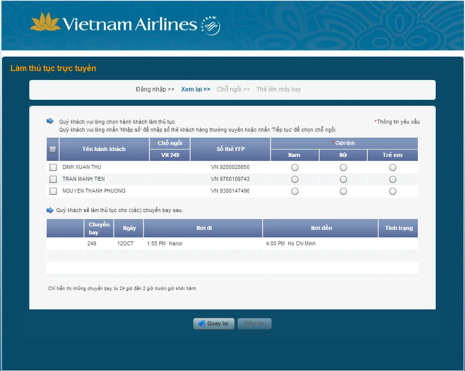This screenshot has height=371, width=465.
Task: Click the 24 giờ flight display footnote
Action: [x=123, y=289]
